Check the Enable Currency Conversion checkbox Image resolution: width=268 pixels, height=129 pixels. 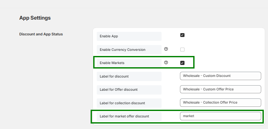(182, 50)
